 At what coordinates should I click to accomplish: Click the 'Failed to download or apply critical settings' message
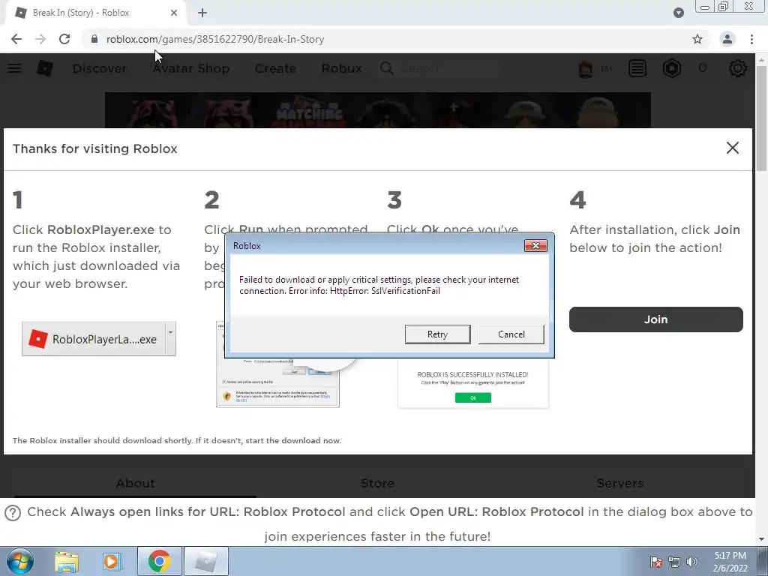(x=379, y=285)
